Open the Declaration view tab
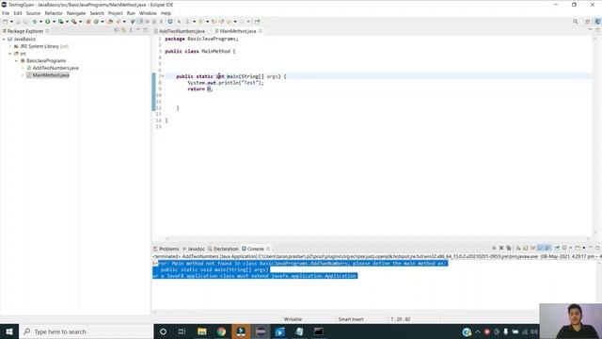602x339 pixels. coord(223,249)
